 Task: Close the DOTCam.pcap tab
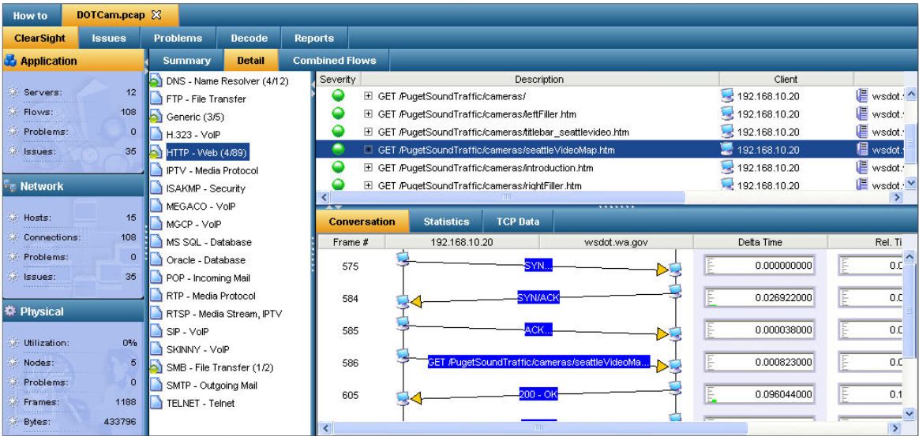tap(156, 15)
